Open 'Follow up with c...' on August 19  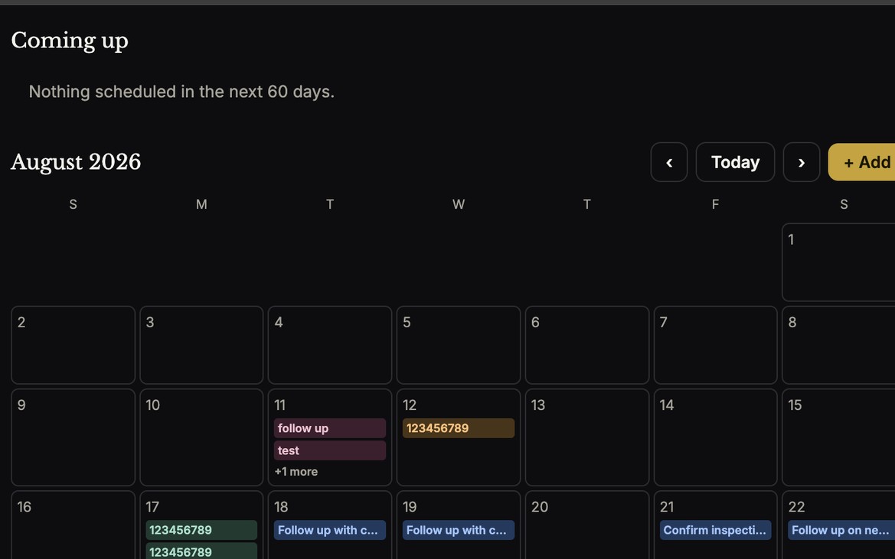pyautogui.click(x=459, y=530)
